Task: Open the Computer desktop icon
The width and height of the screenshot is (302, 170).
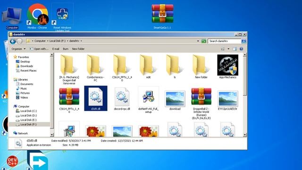Action: [x=12, y=18]
